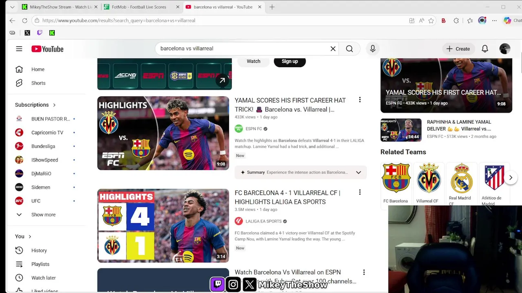Play the RAPHINHA video thumbnail 14:44
Image resolution: width=522 pixels, height=293 pixels.
(x=401, y=130)
